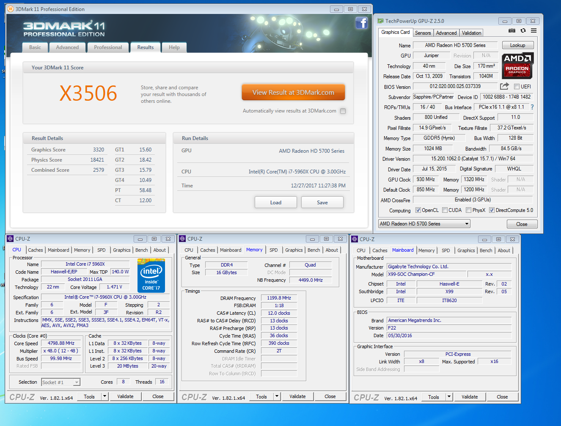Toggle OpenCL checkbox
Image resolution: width=561 pixels, height=426 pixels.
[418, 210]
